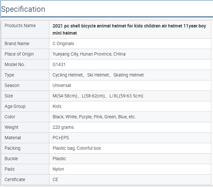Click the color list value cell
The width and height of the screenshot is (213, 187).
pyautogui.click(x=130, y=117)
